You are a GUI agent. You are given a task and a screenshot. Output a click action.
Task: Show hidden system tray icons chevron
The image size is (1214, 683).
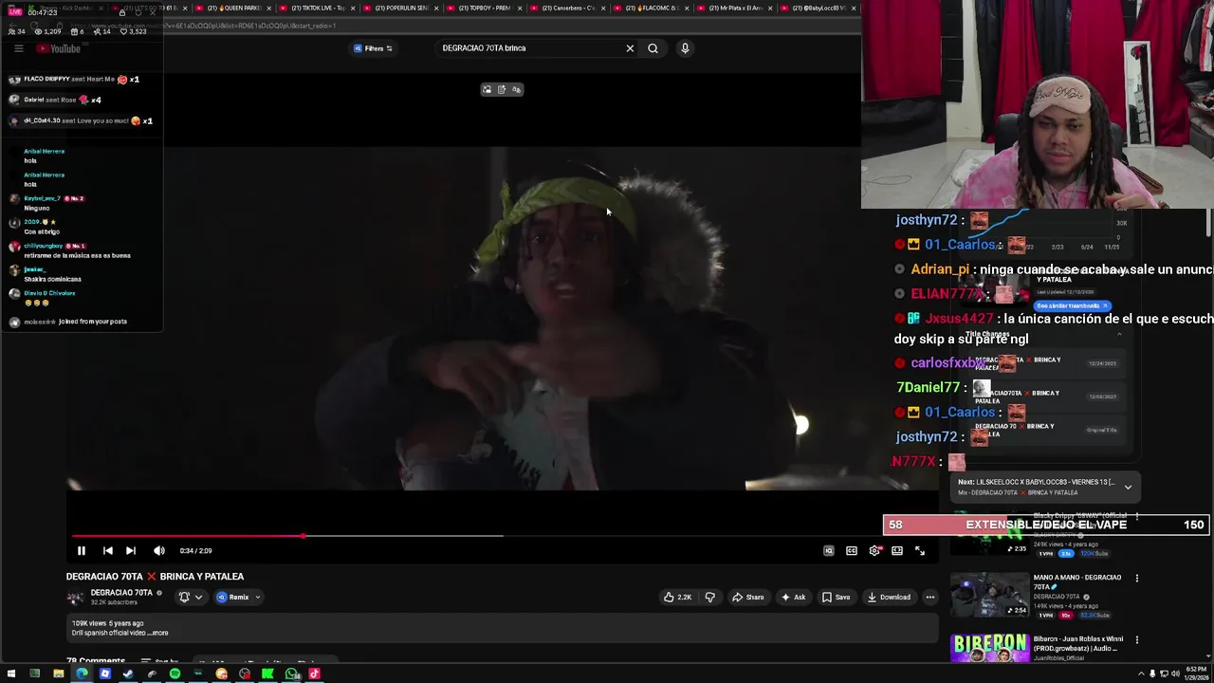pyautogui.click(x=1141, y=674)
